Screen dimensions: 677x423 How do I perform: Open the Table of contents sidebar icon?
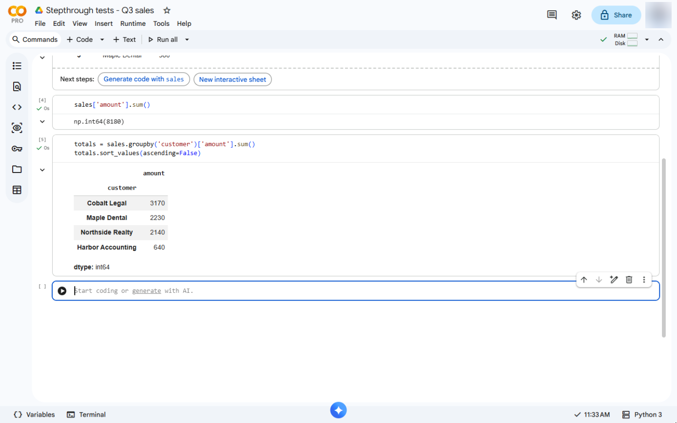click(x=17, y=66)
